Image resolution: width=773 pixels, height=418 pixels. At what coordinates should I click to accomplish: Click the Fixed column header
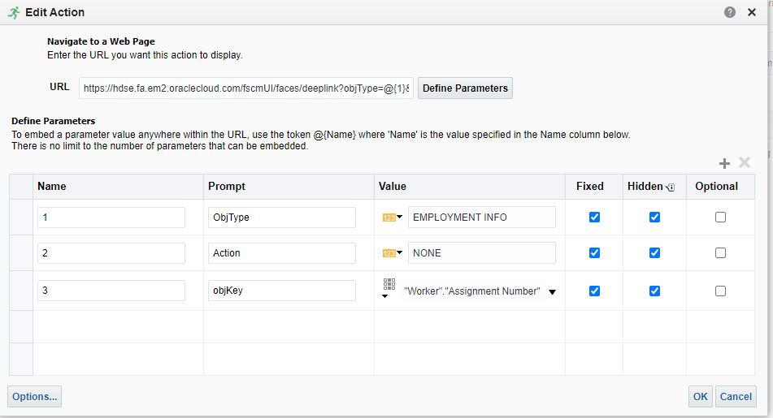click(x=594, y=186)
